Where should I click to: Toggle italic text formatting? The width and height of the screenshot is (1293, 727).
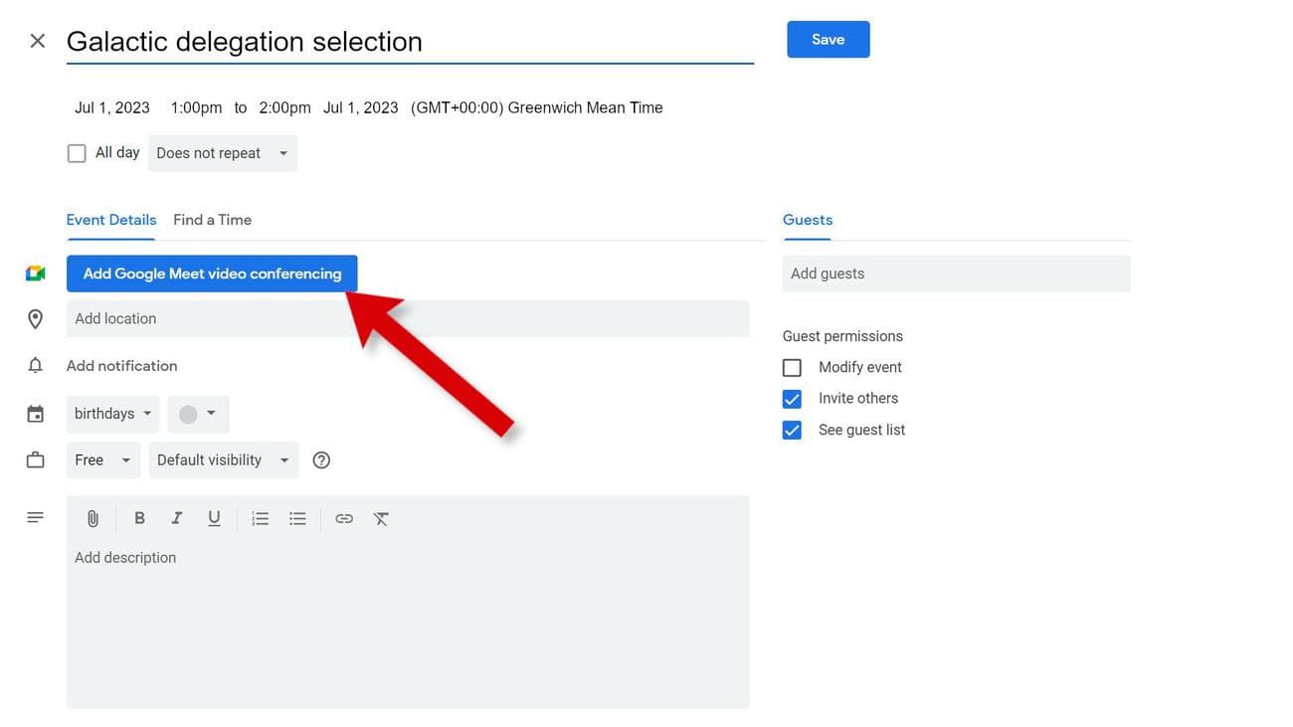(176, 518)
